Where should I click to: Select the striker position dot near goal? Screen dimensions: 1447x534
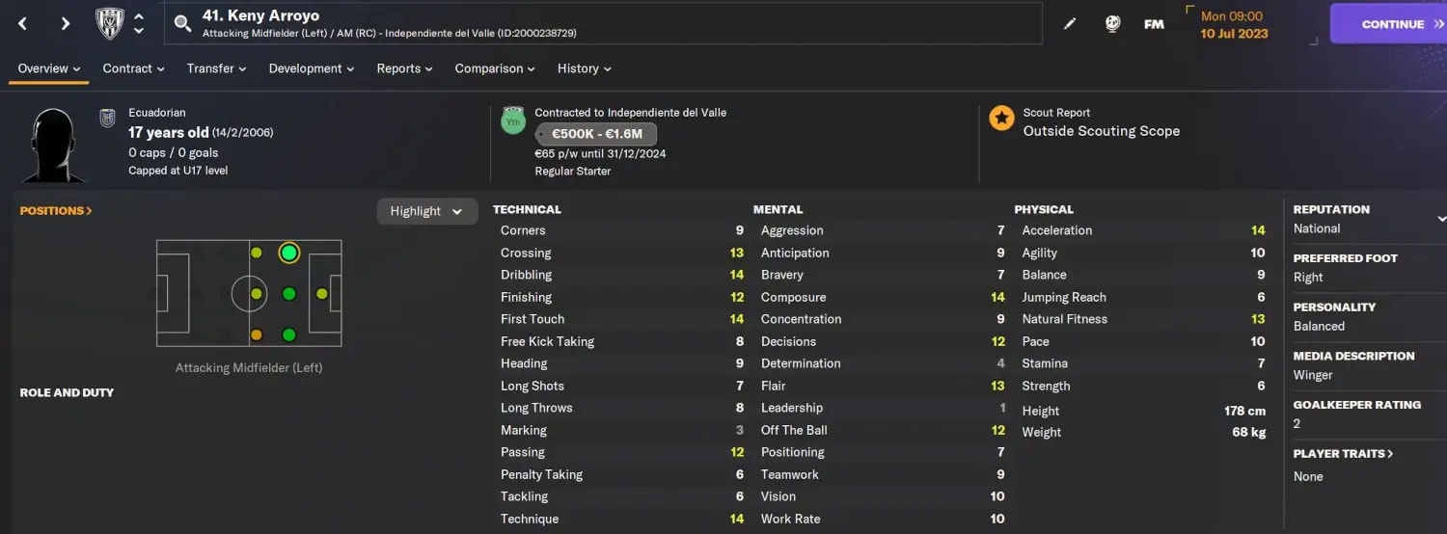322,294
